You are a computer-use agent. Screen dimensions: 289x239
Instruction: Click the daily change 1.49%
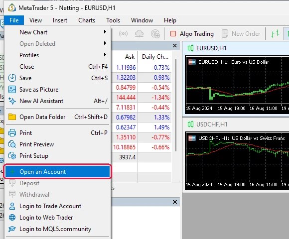[161, 127]
